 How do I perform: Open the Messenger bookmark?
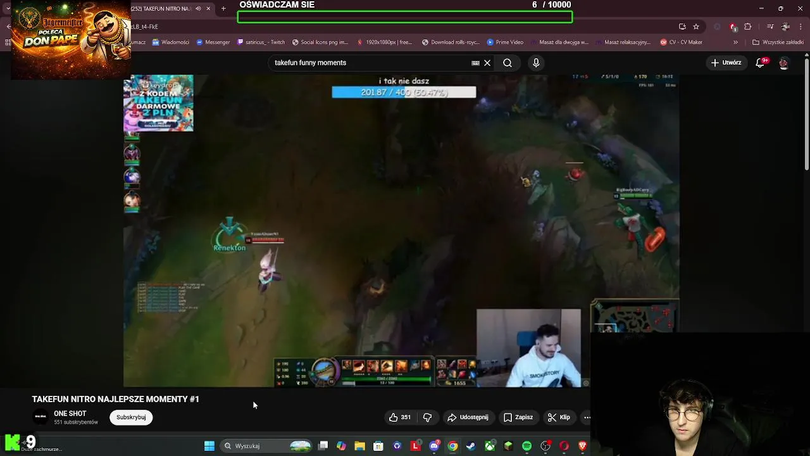pos(213,42)
